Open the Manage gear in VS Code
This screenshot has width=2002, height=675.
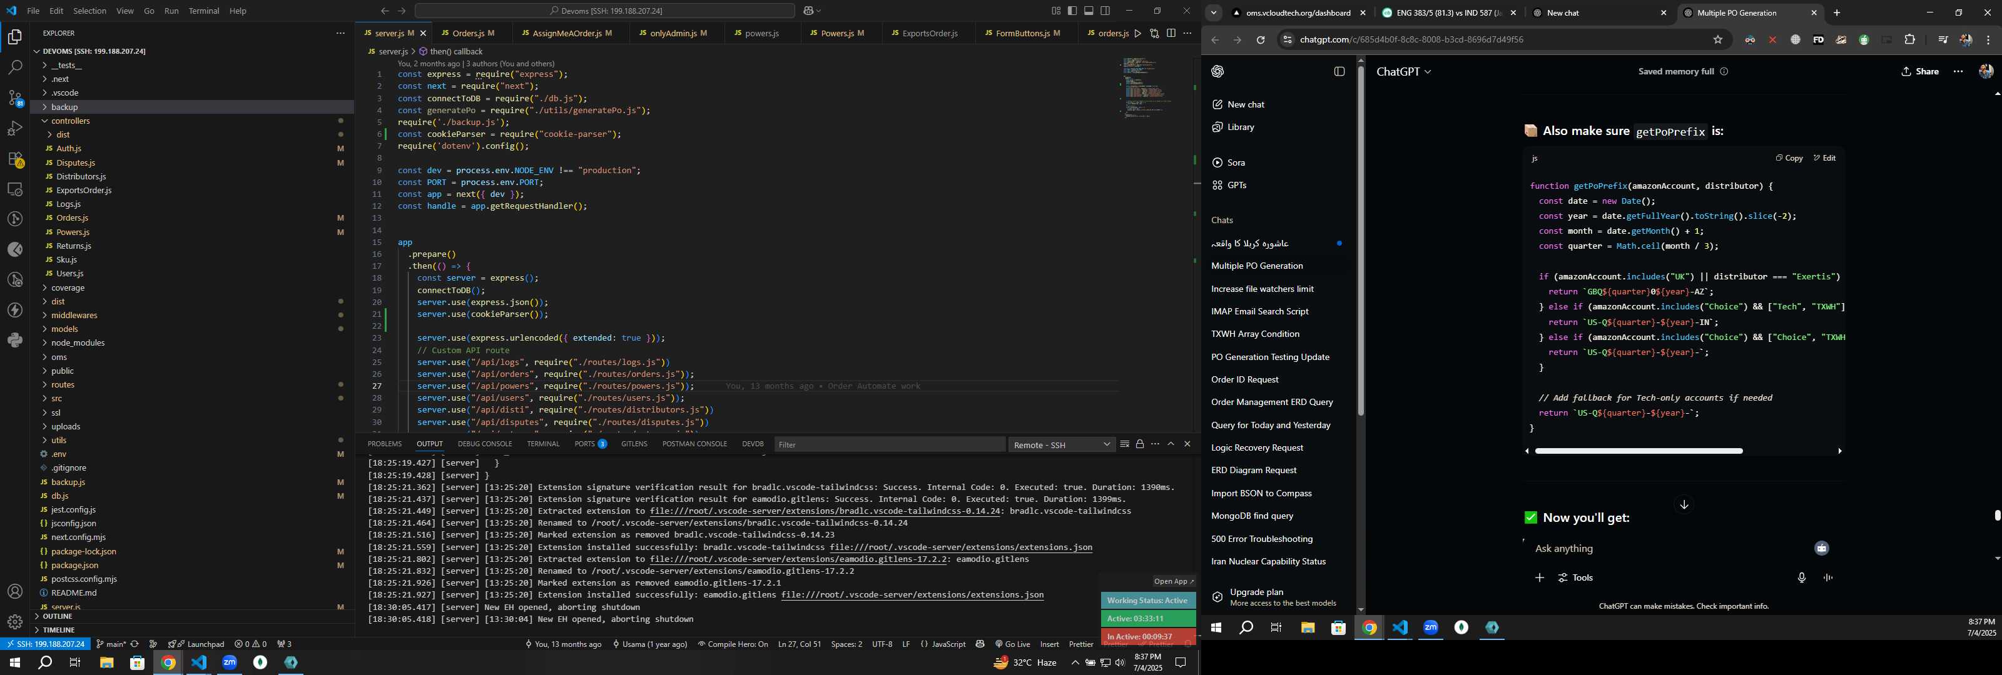pyautogui.click(x=15, y=622)
